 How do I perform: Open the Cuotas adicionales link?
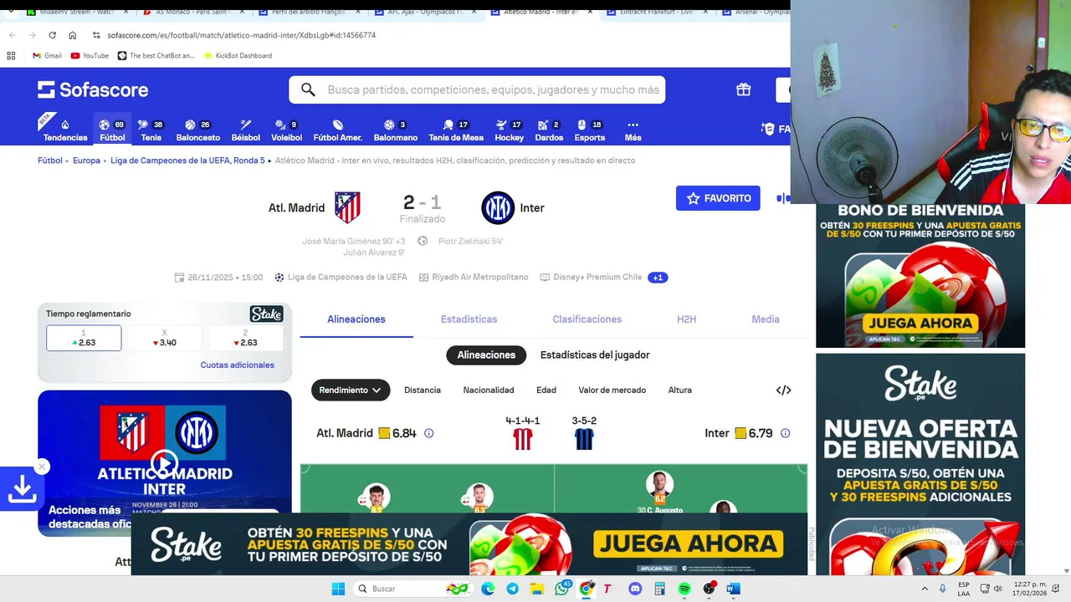pyautogui.click(x=237, y=365)
